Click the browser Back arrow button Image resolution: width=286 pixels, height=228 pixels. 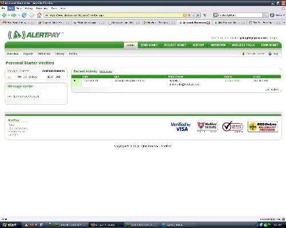pyautogui.click(x=4, y=15)
